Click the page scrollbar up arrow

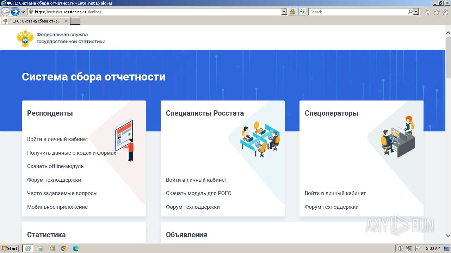tap(448, 33)
